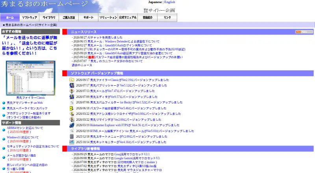Image resolution: width=315 pixels, height=173 pixels.
Task: Open the 秀丸ファイラーClassic caption link under thumbnail
Action: pyautogui.click(x=31, y=98)
